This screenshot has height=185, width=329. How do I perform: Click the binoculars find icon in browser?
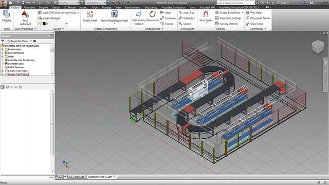click(34, 41)
